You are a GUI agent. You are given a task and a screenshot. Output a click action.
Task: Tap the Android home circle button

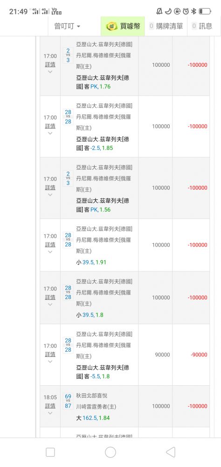click(x=110, y=452)
